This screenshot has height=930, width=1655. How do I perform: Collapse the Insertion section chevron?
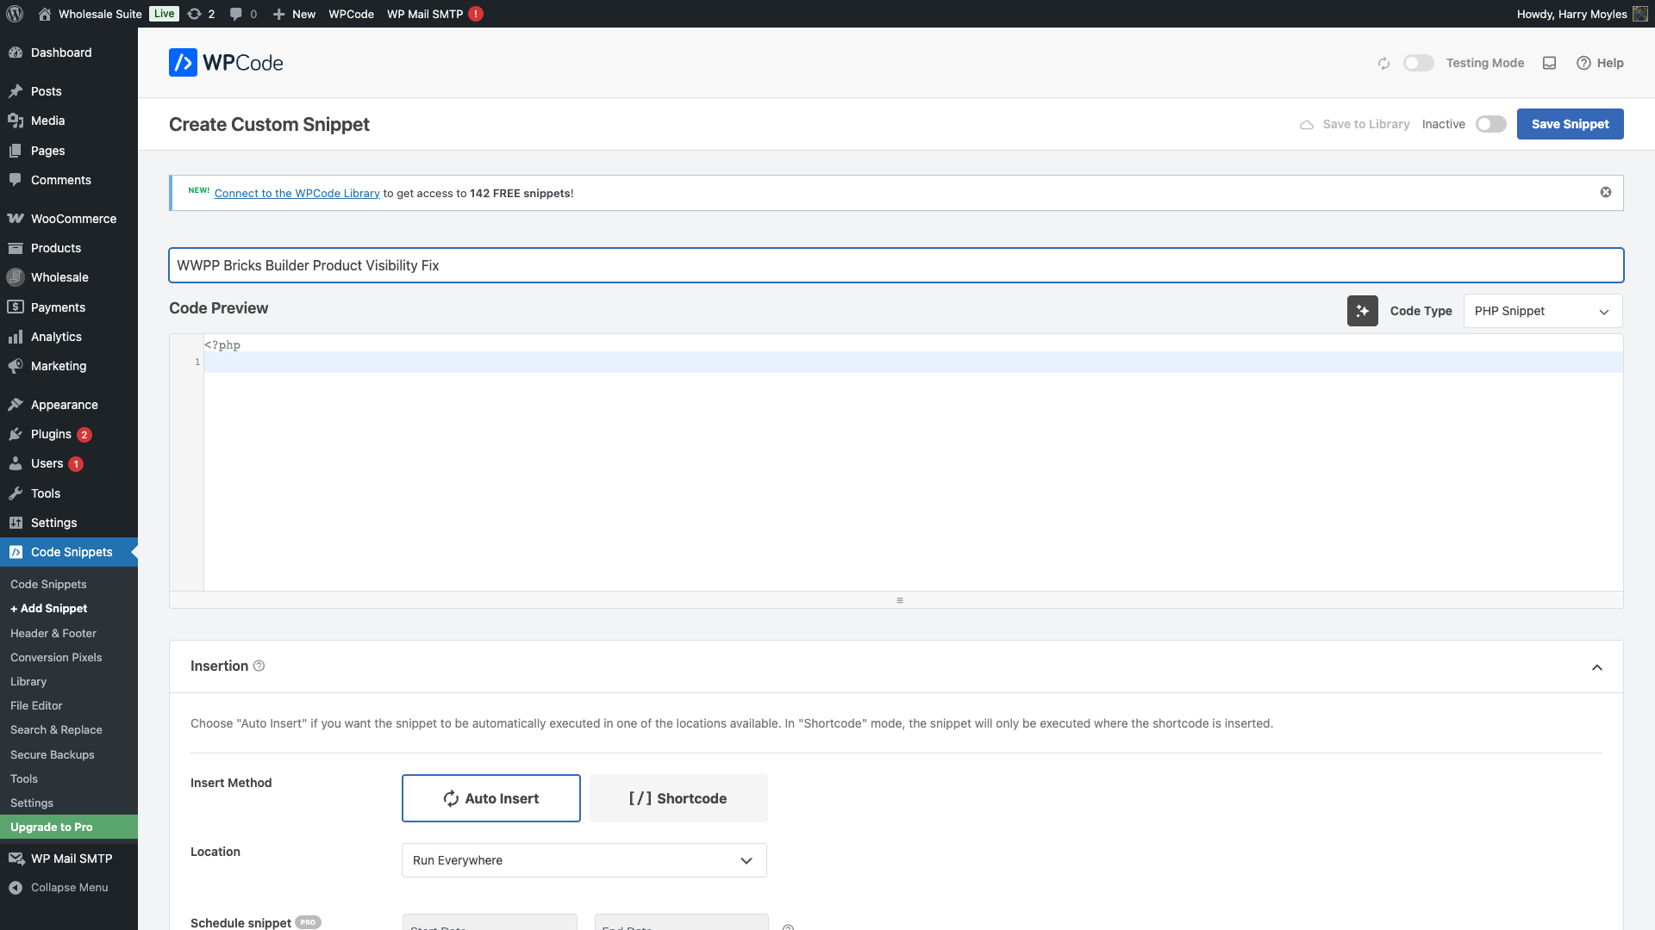pyautogui.click(x=1598, y=666)
